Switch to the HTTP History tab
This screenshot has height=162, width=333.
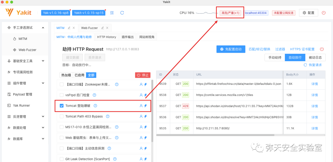pyautogui.click(x=107, y=37)
